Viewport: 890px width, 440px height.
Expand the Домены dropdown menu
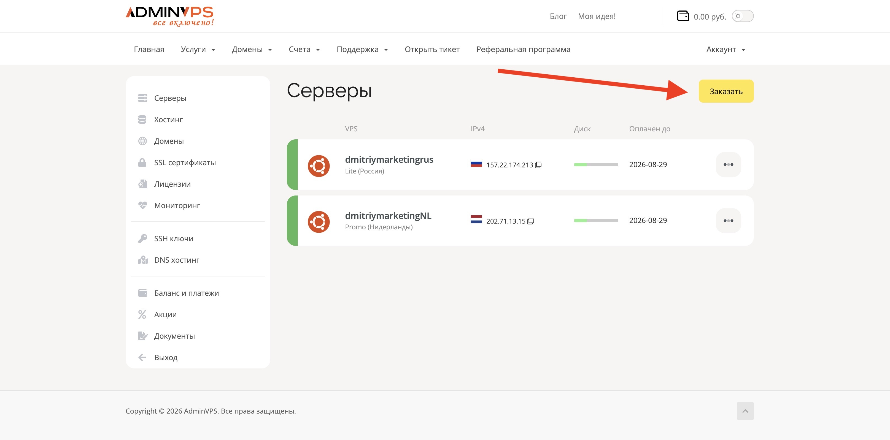click(252, 49)
